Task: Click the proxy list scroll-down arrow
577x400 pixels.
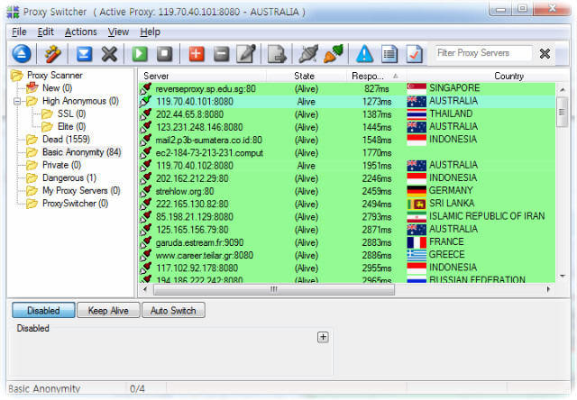Action: 563,276
